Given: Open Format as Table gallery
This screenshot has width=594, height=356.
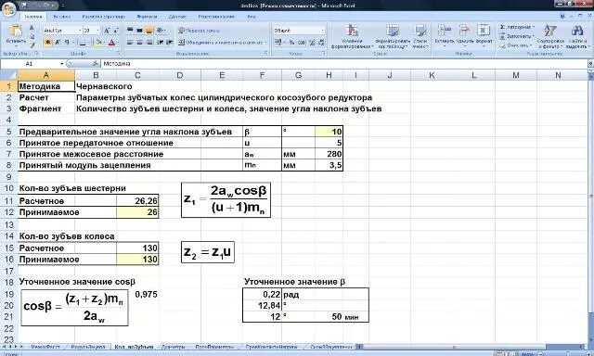Looking at the screenshot, I should point(393,36).
